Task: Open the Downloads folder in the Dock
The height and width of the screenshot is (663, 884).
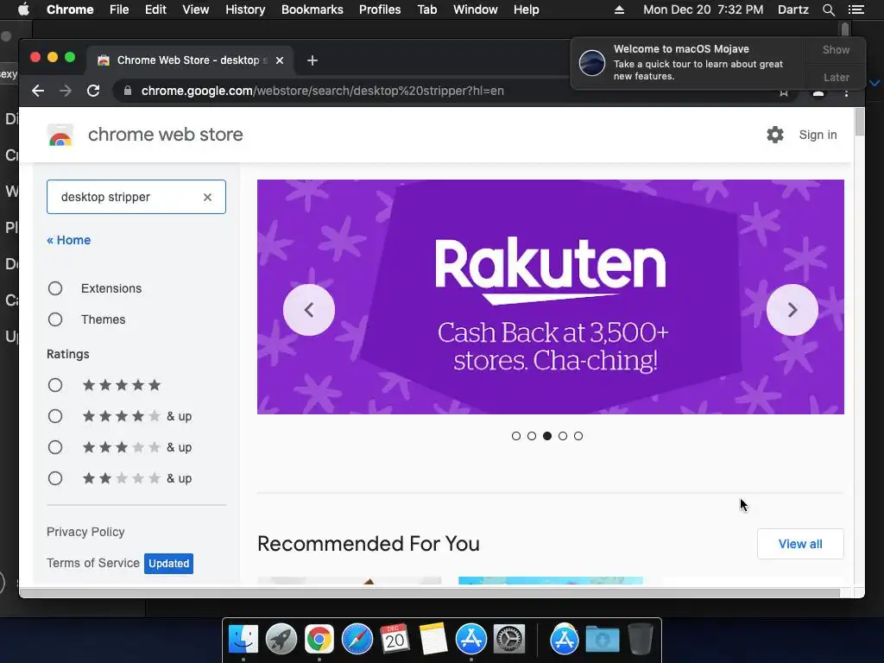Action: click(602, 640)
